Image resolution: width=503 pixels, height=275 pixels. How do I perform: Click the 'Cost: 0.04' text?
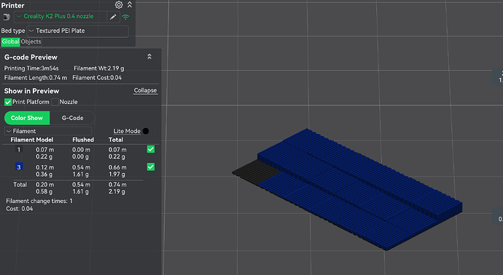[x=19, y=209]
